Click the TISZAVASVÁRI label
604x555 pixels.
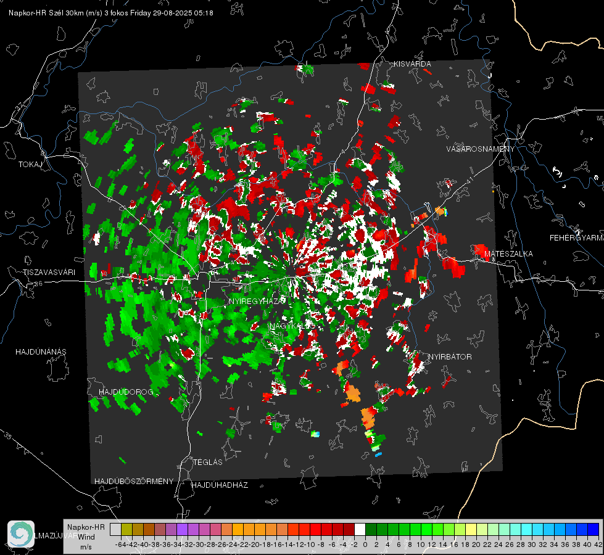tap(49, 273)
